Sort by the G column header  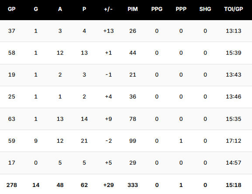point(36,9)
